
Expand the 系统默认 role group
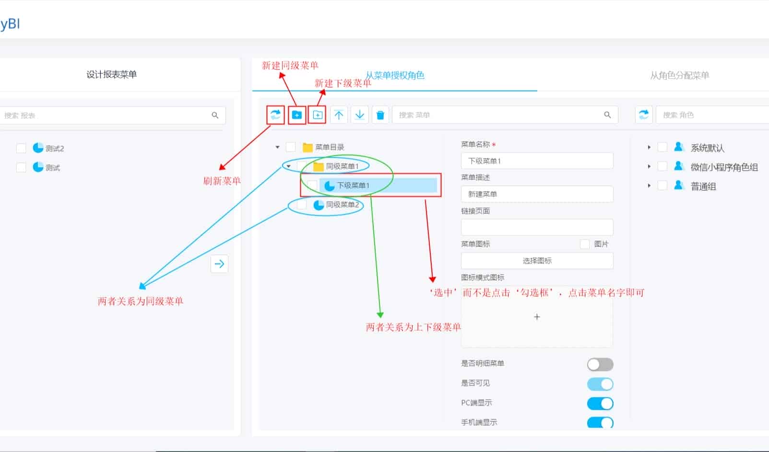point(649,147)
